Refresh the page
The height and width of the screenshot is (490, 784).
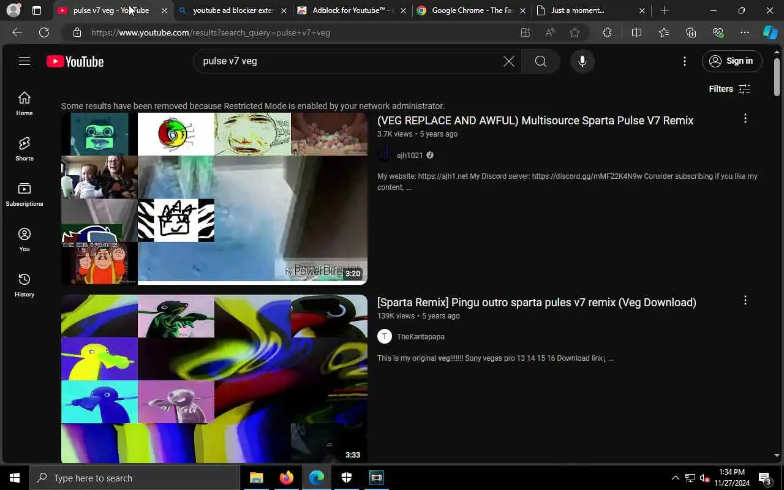click(x=44, y=32)
